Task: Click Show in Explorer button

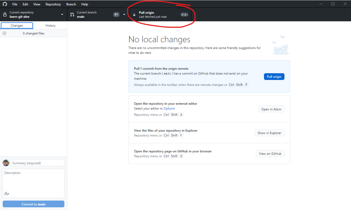Action: click(269, 133)
